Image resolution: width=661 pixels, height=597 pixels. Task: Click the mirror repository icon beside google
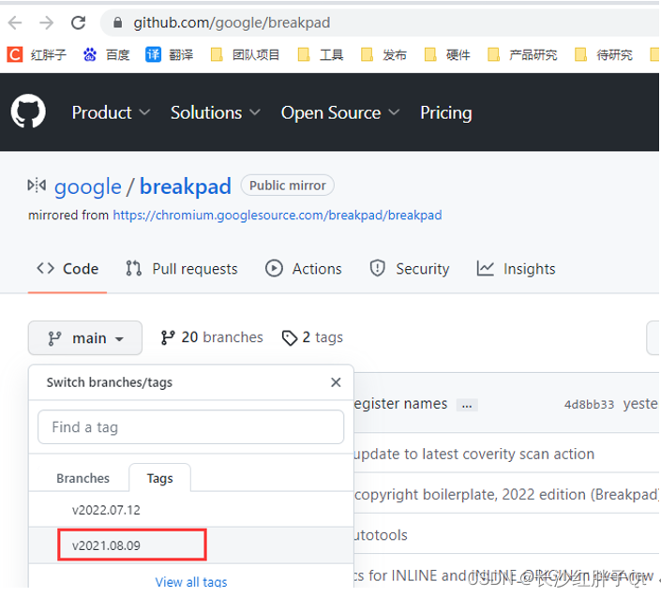click(37, 186)
